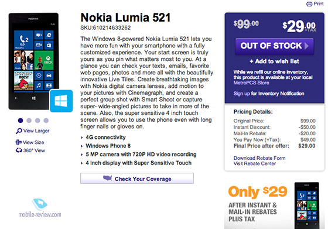Click the Check Your Coverage button
This screenshot has width=328, height=229.
(137, 179)
